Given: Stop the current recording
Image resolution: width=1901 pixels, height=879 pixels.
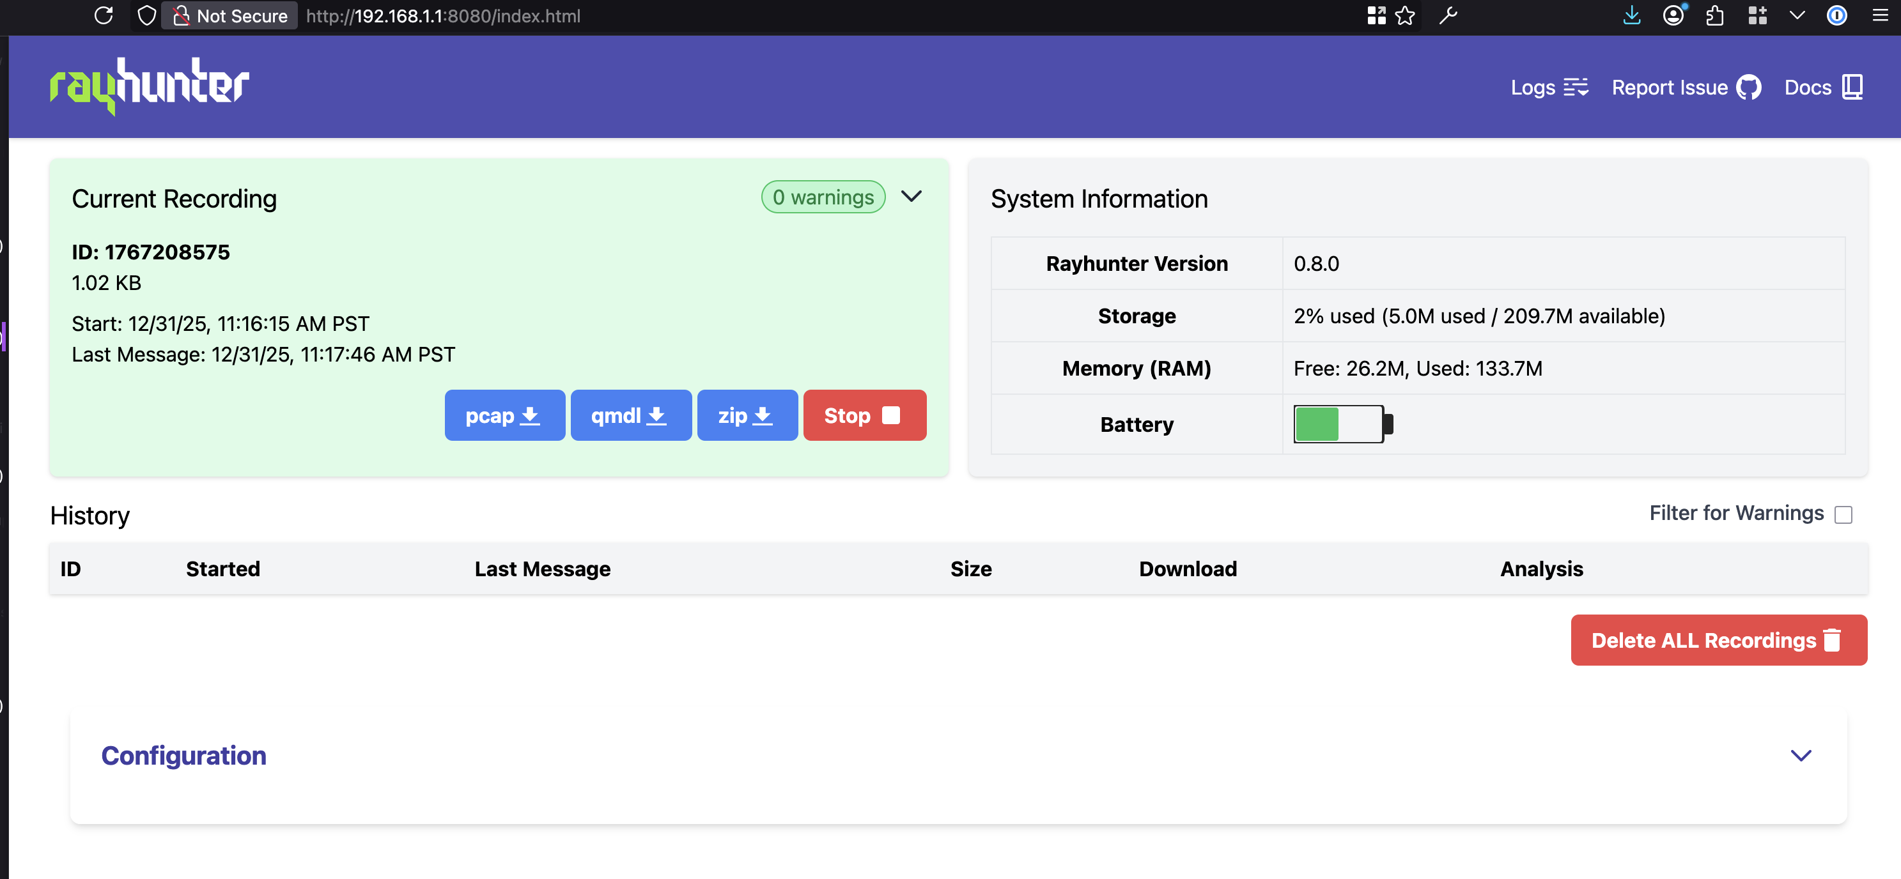Looking at the screenshot, I should click(864, 415).
